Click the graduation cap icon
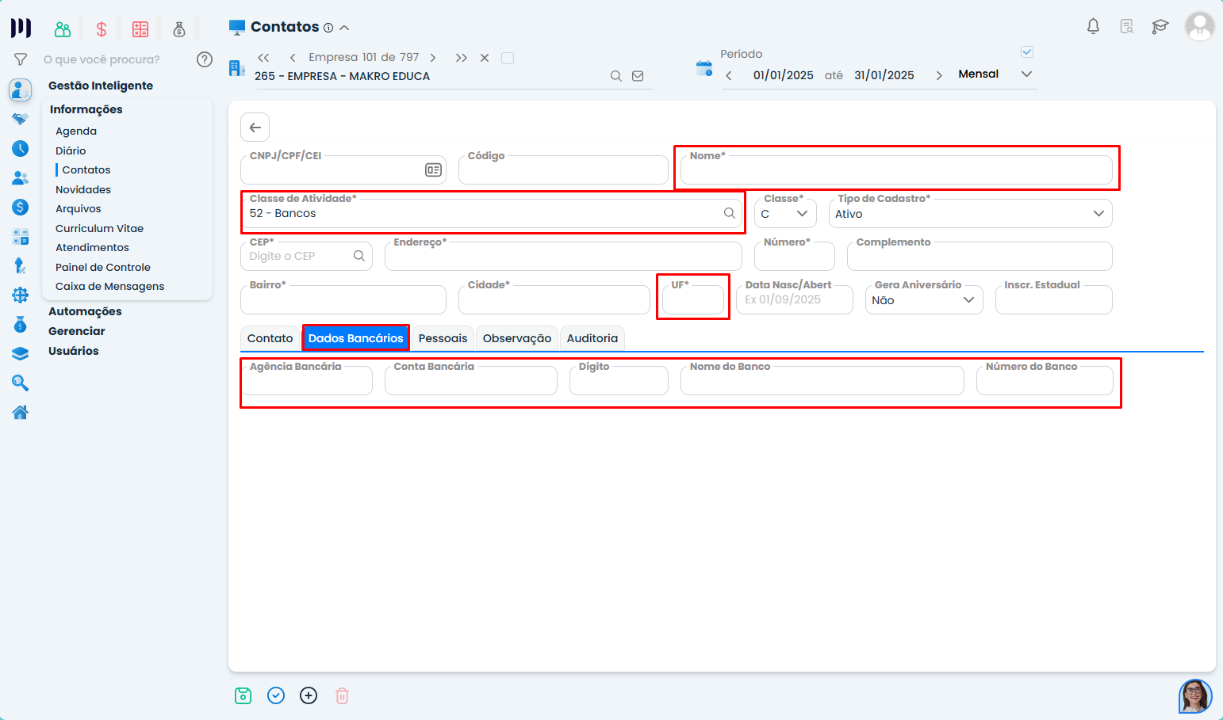Screen dimensions: 1223x720 pyautogui.click(x=1160, y=26)
